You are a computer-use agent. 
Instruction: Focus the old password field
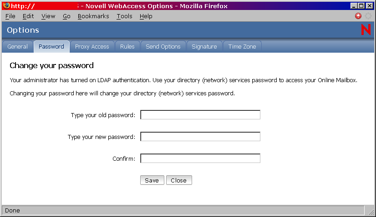tap(200, 115)
